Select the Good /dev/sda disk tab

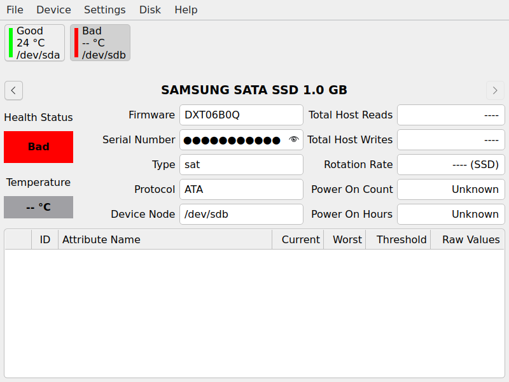point(34,43)
